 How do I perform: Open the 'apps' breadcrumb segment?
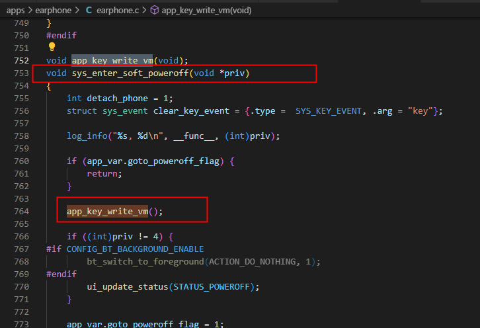tap(15, 11)
